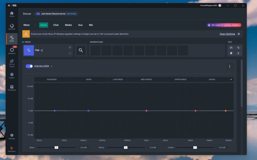Select the red upper mids EQ point
Image resolution: width=257 pixels, height=160 pixels.
[195, 111]
